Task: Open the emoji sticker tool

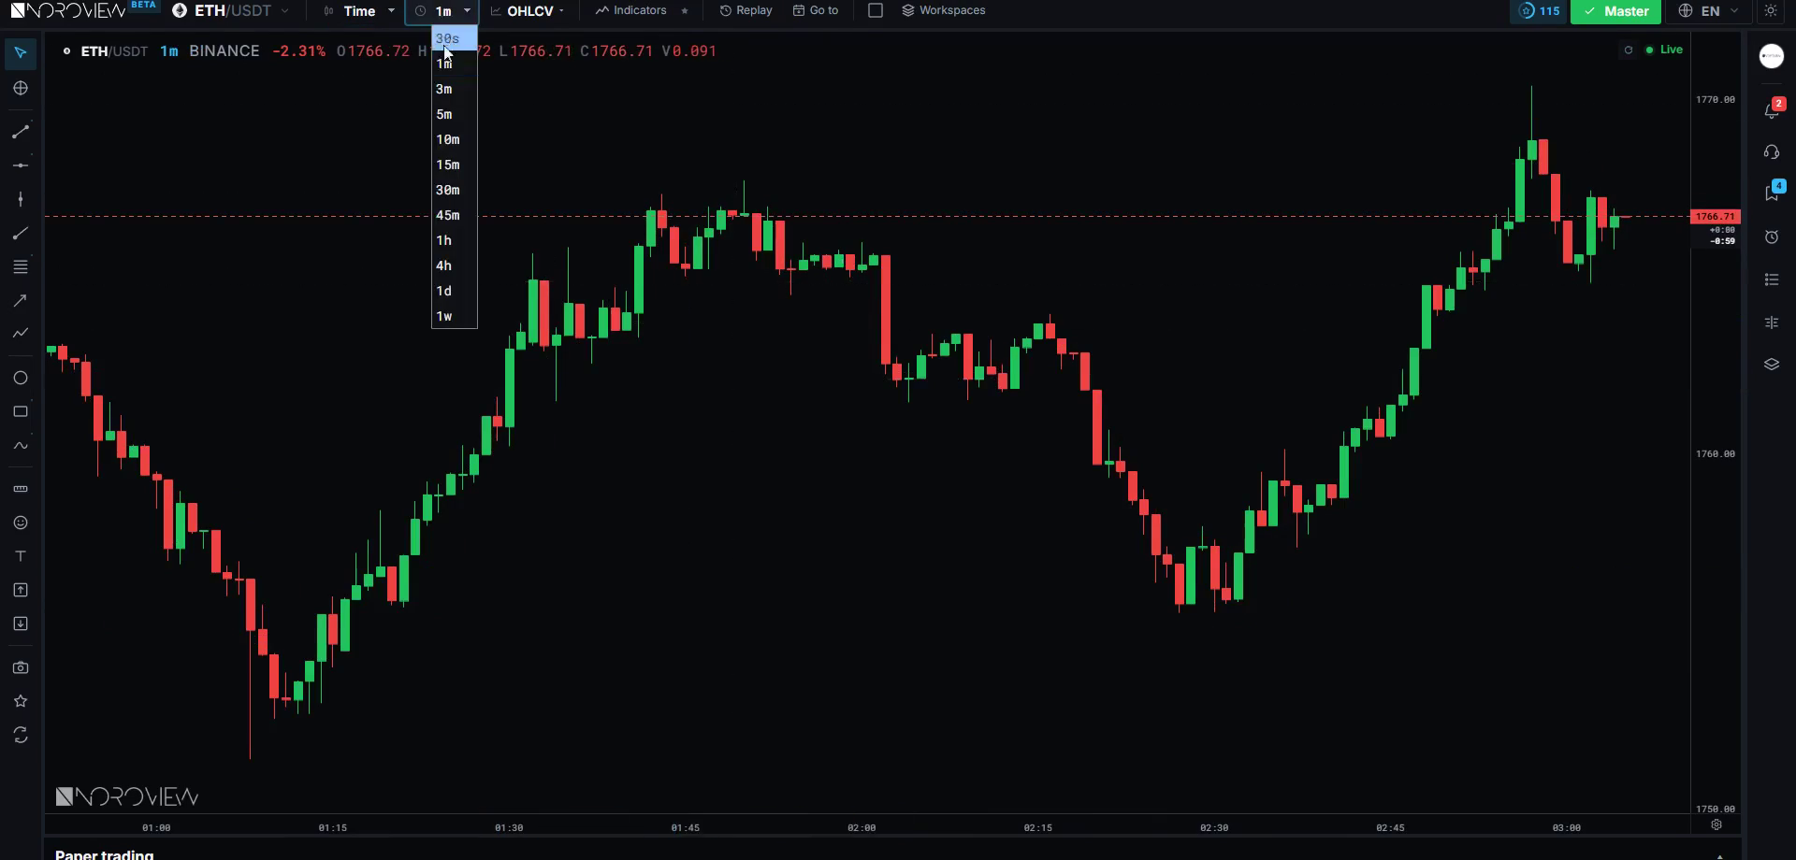Action: click(x=21, y=523)
